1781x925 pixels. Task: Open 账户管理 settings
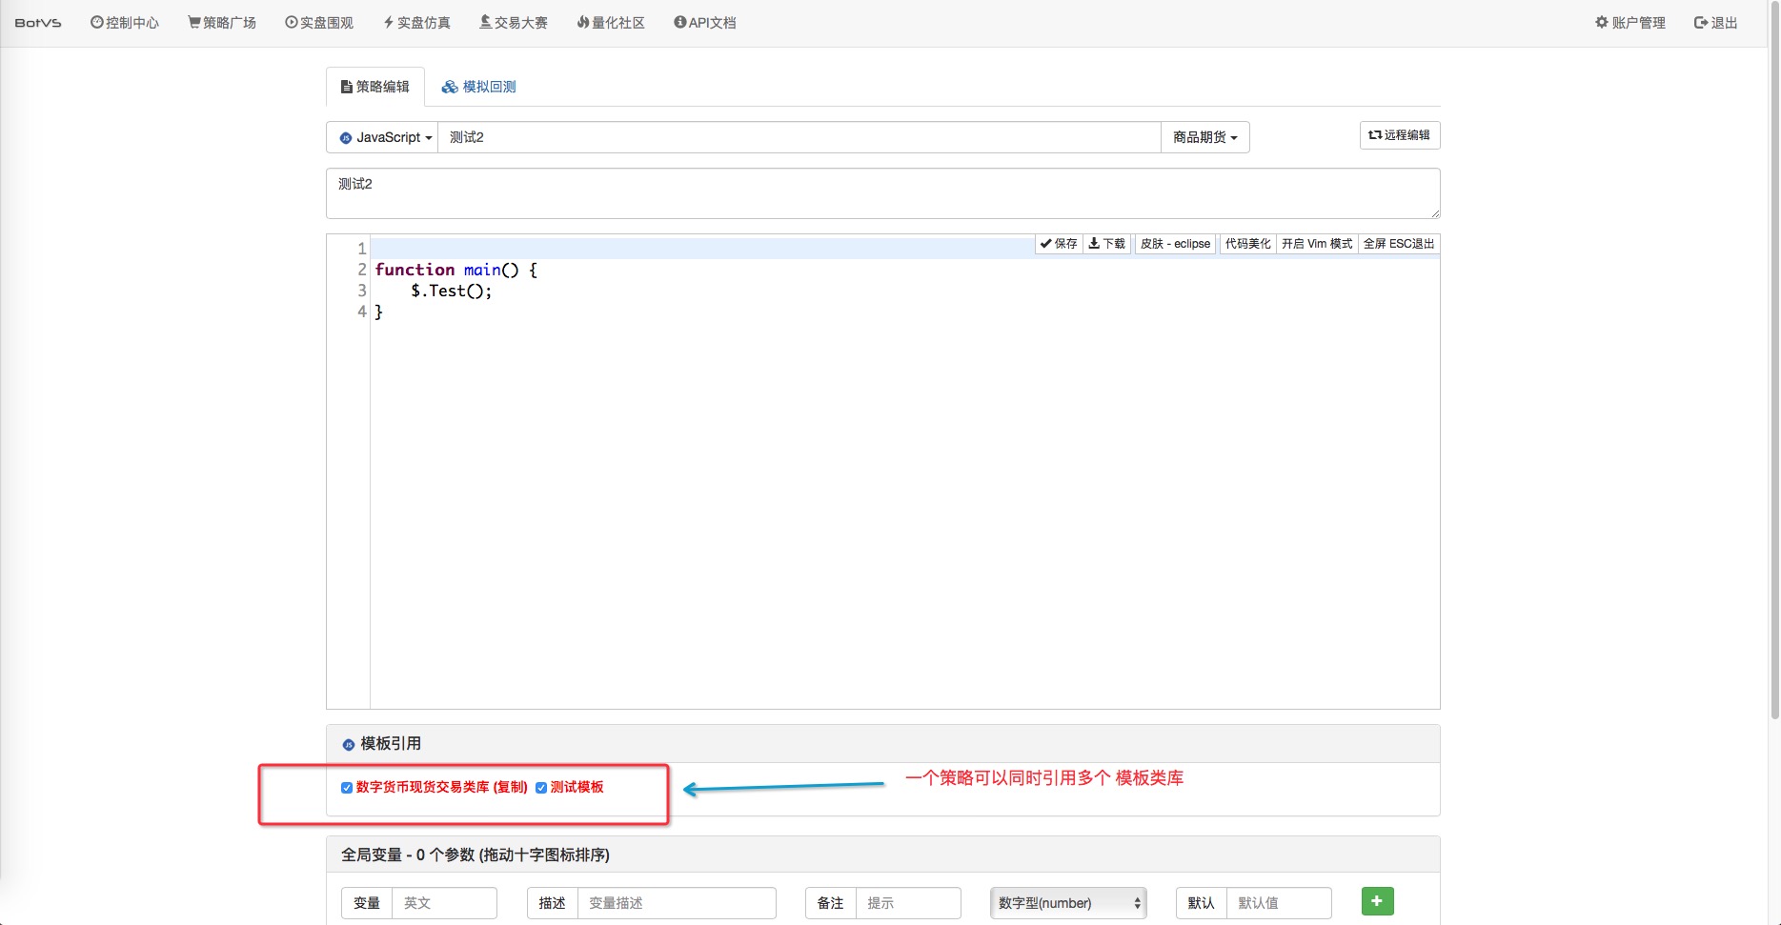coord(1630,23)
